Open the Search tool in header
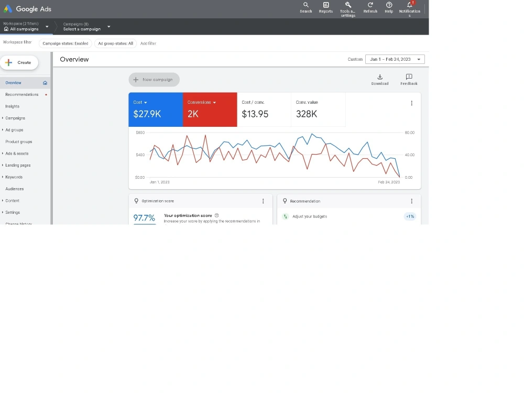Screen dimensions: 524x393 (306, 7)
